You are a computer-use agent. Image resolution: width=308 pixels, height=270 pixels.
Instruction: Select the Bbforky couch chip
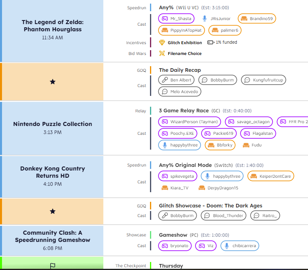click(x=220, y=145)
